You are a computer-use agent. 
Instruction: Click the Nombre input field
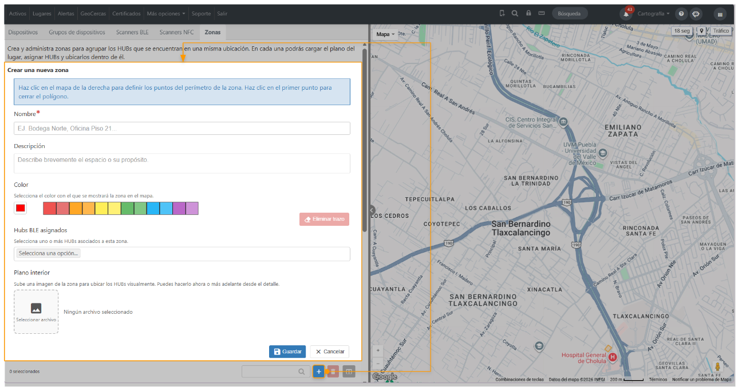182,128
